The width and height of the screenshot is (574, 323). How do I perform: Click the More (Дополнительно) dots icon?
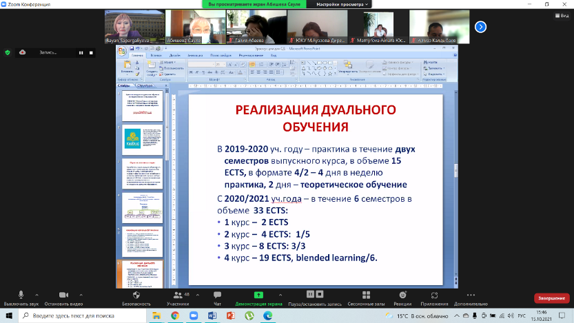(471, 294)
